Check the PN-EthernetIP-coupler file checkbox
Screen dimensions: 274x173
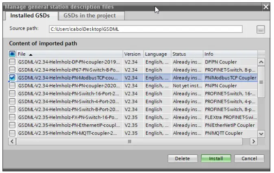[12, 125]
